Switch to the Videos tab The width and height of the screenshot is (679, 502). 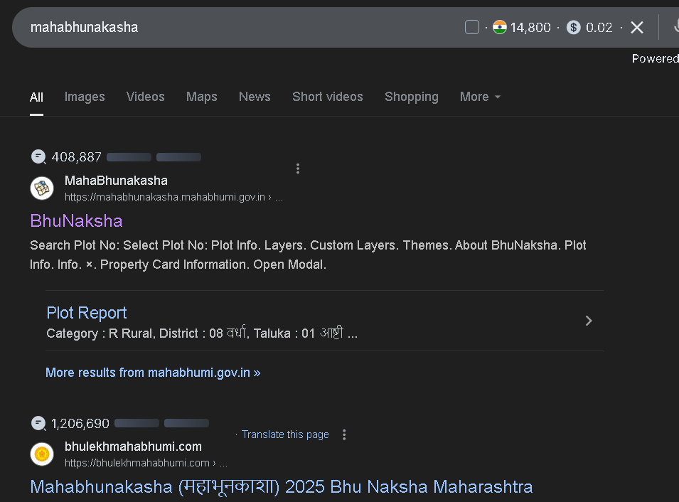(146, 97)
